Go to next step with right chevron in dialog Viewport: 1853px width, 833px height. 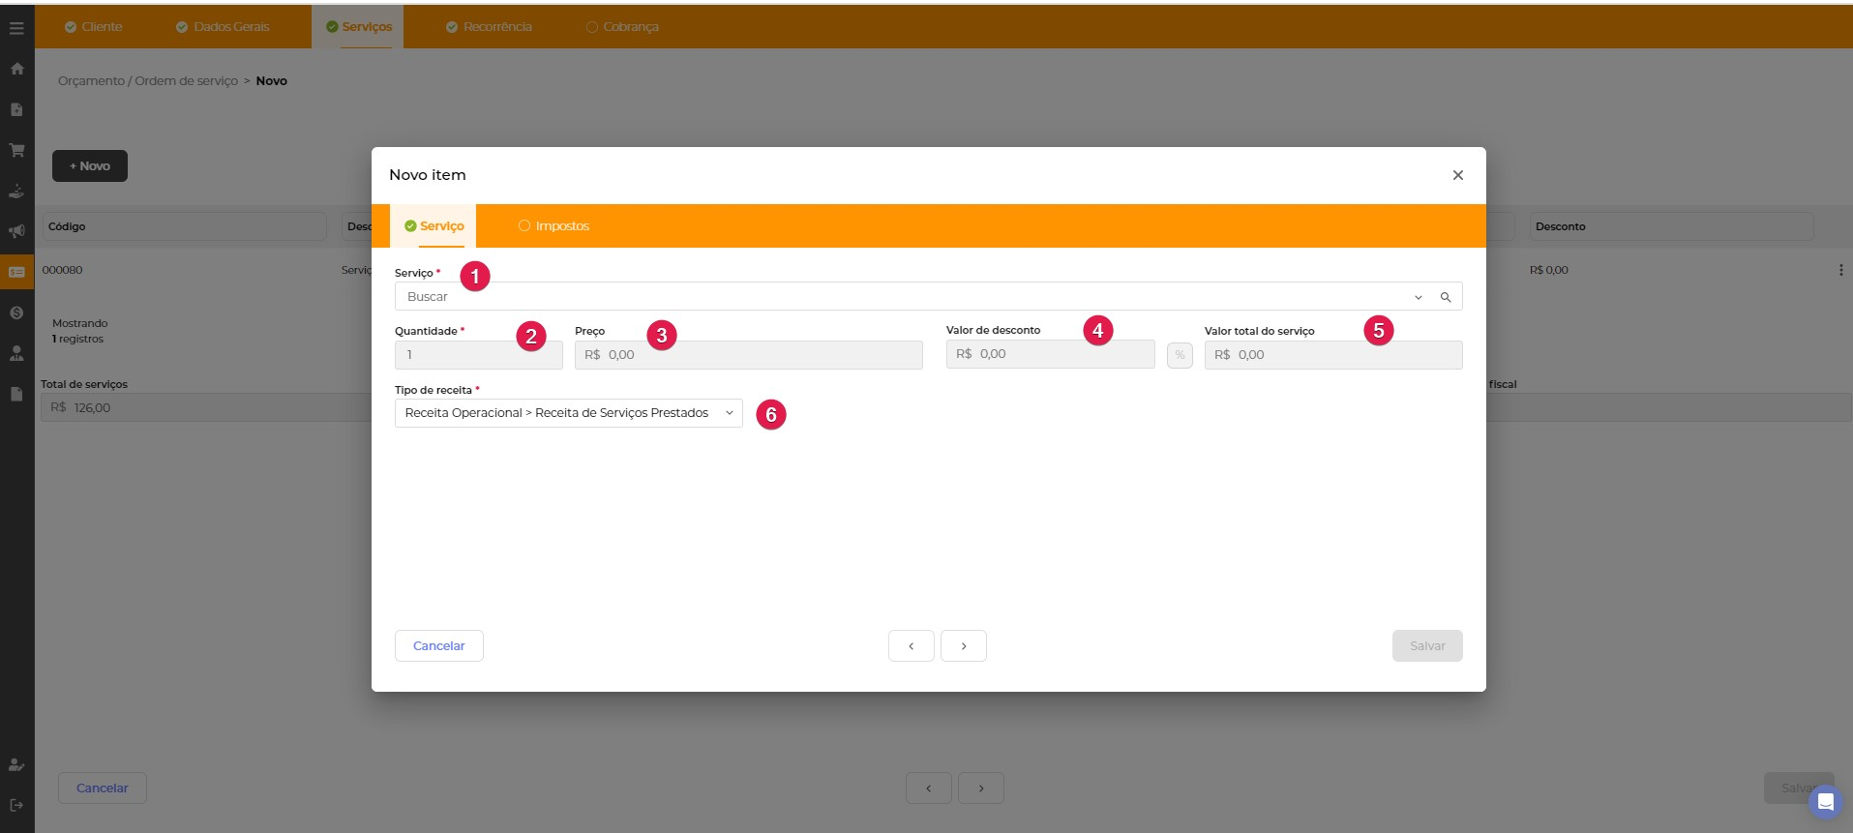tap(963, 646)
